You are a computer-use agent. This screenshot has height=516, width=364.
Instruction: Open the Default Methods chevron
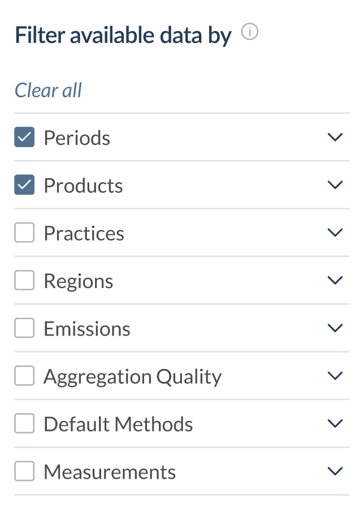335,424
